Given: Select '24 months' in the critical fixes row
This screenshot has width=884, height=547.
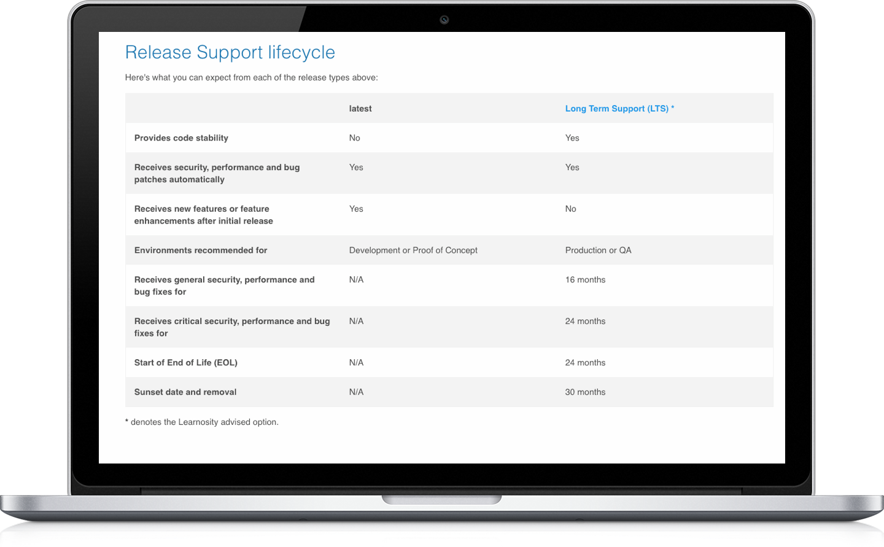Looking at the screenshot, I should [585, 321].
